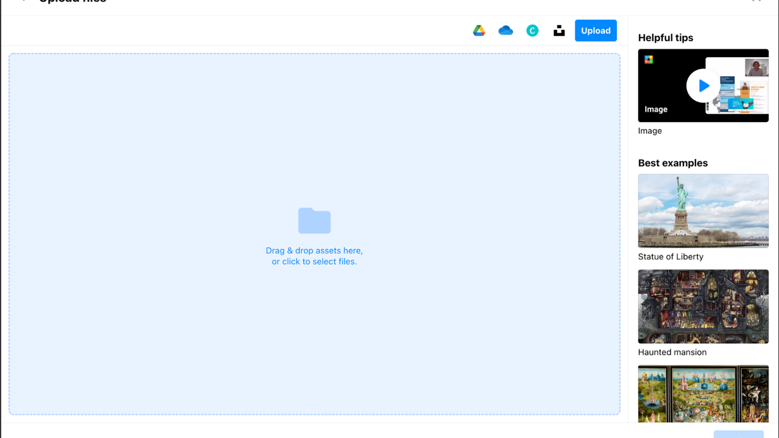Click the 'Image' caption under tips video

tap(650, 131)
